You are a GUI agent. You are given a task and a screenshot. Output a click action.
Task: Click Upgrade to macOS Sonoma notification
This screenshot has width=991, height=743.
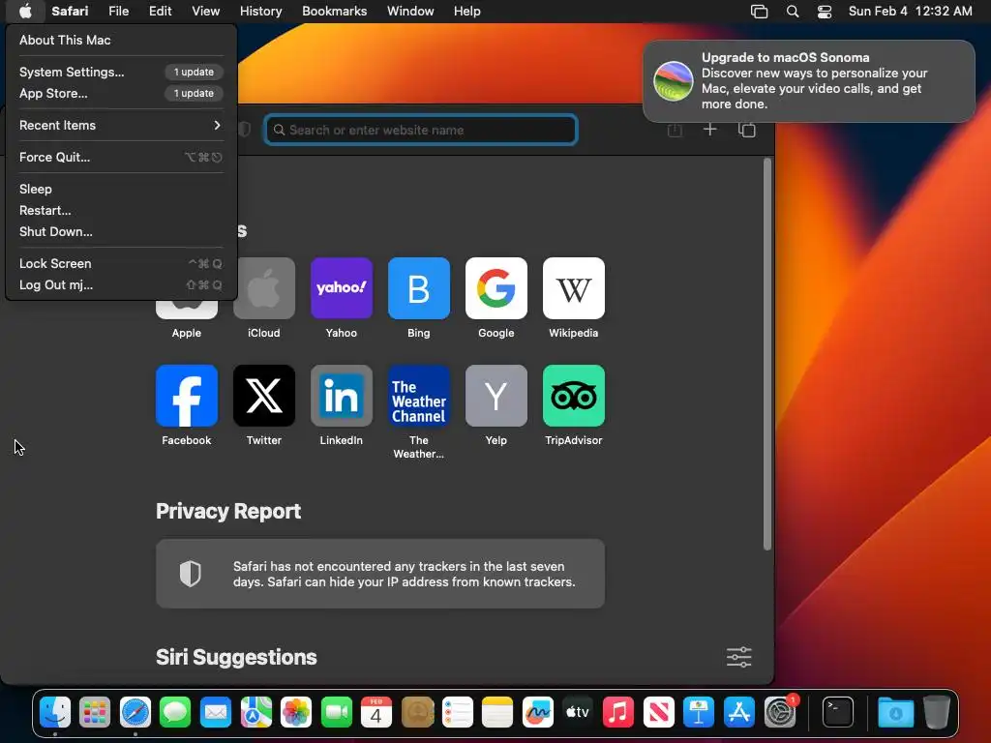[x=808, y=81]
